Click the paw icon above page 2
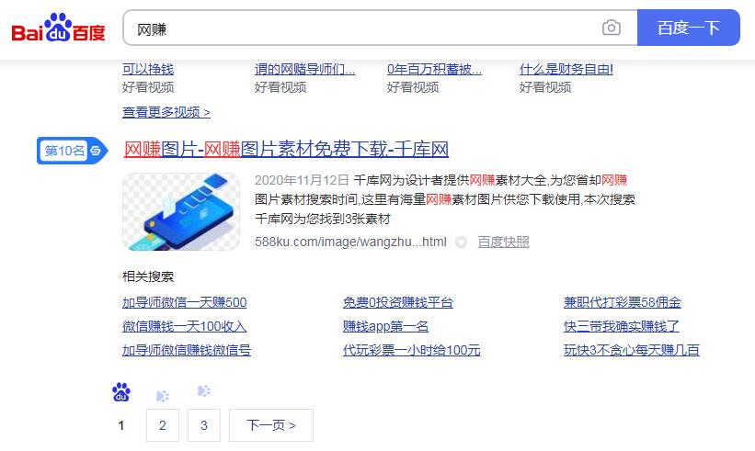The width and height of the screenshot is (755, 451). [163, 396]
